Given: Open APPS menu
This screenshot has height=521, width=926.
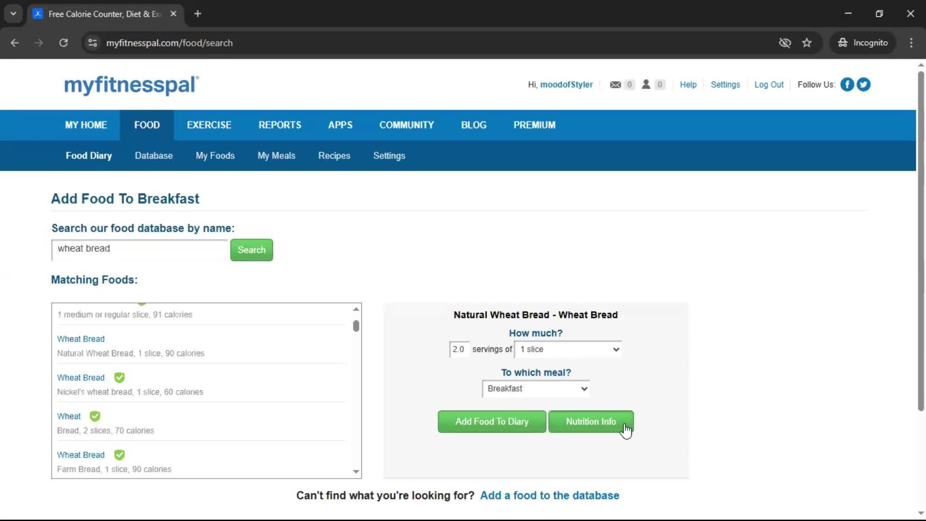Looking at the screenshot, I should click(340, 125).
